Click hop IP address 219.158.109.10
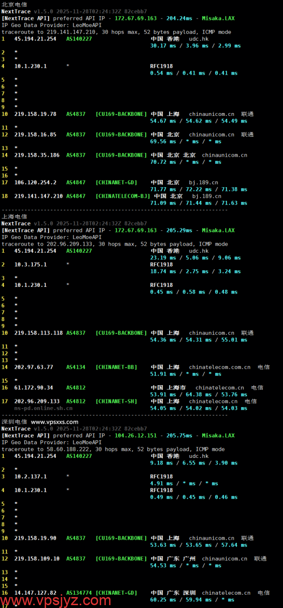This screenshot has width=283, height=608. coord(37,559)
